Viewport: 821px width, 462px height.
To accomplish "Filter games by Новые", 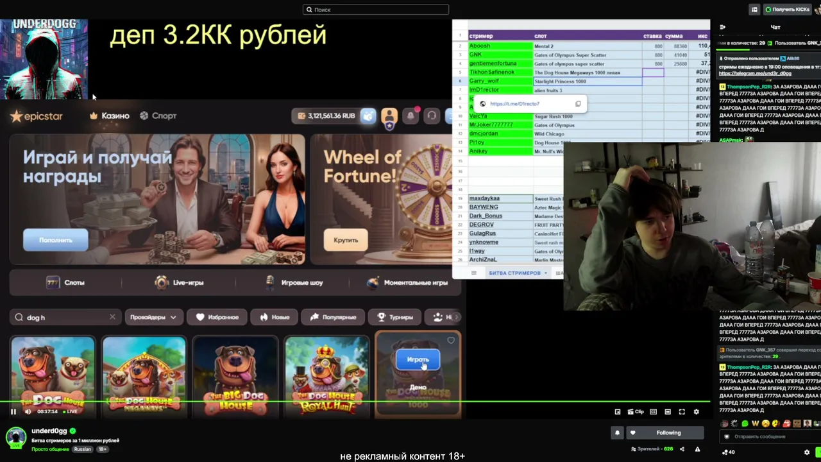I will click(x=275, y=317).
